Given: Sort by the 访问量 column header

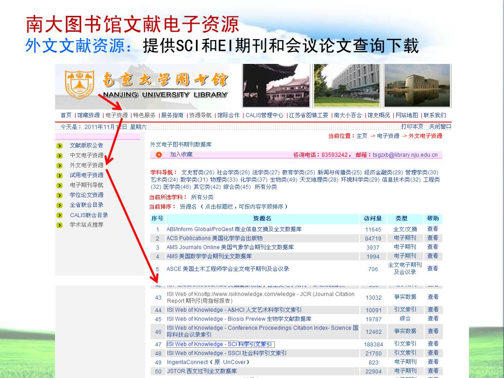Looking at the screenshot, I should click(x=373, y=218).
